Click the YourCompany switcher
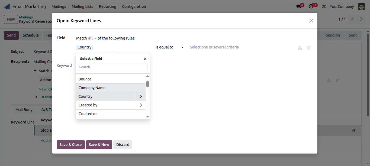 (x=342, y=6)
